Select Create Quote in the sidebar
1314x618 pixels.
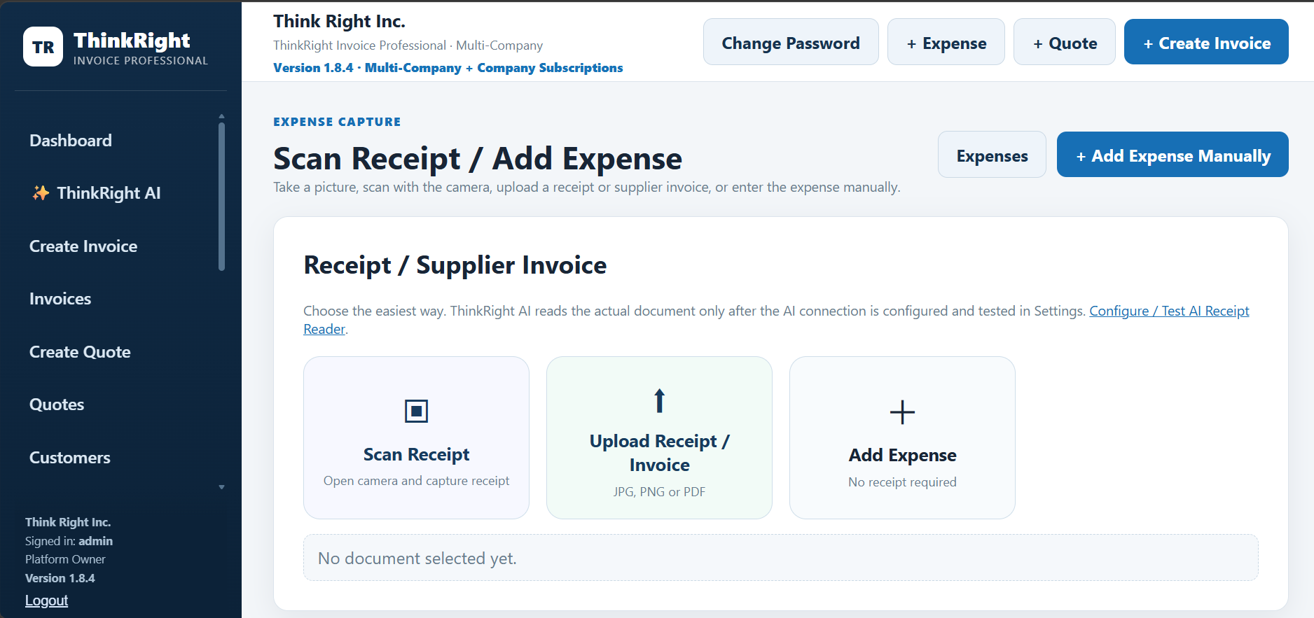point(80,352)
